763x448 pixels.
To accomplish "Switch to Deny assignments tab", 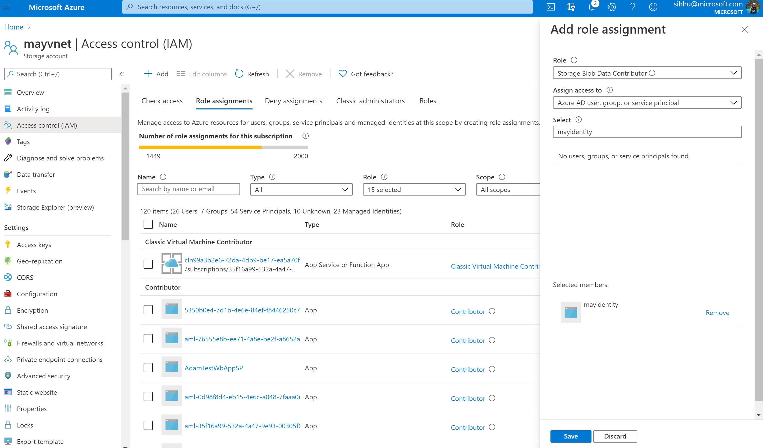I will [x=293, y=101].
